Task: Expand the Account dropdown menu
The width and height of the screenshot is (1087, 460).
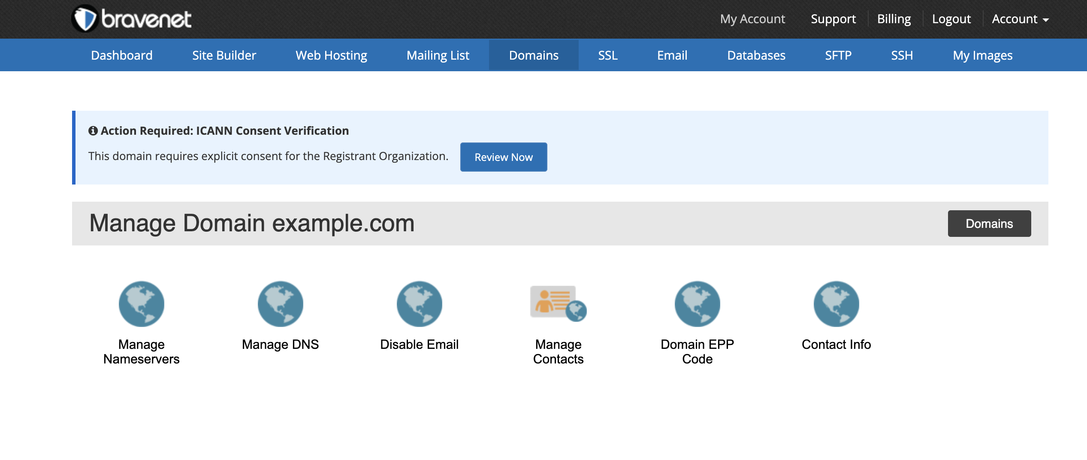Action: coord(1020,19)
